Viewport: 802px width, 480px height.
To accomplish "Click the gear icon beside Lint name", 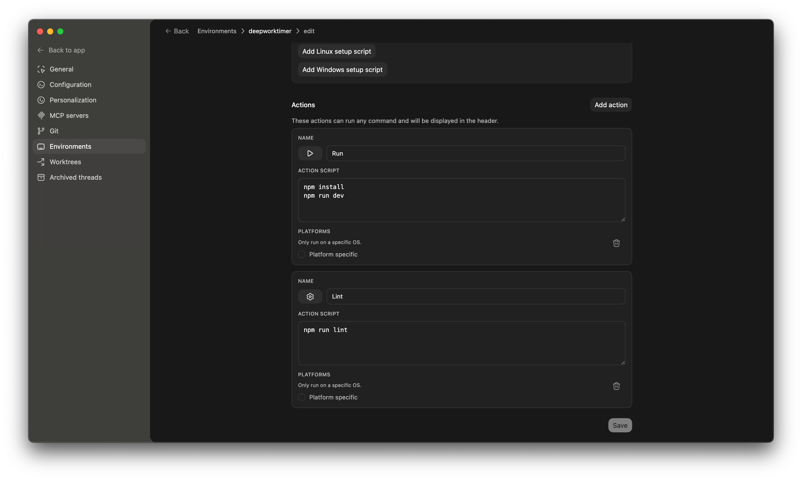I will coord(309,296).
